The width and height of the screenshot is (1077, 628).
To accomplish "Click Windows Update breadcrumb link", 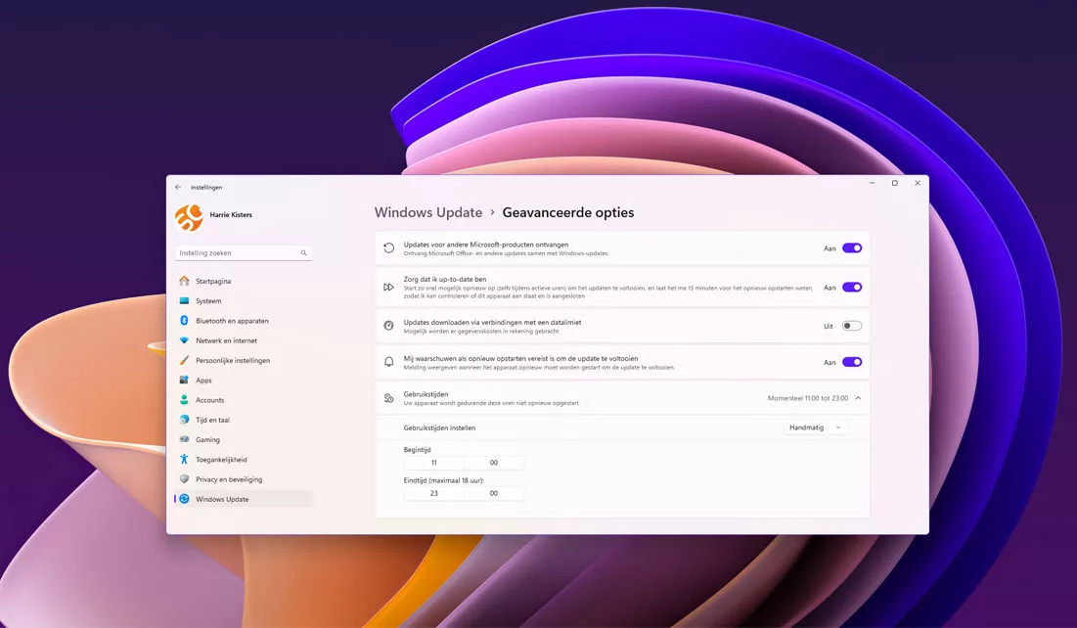I will [x=427, y=212].
